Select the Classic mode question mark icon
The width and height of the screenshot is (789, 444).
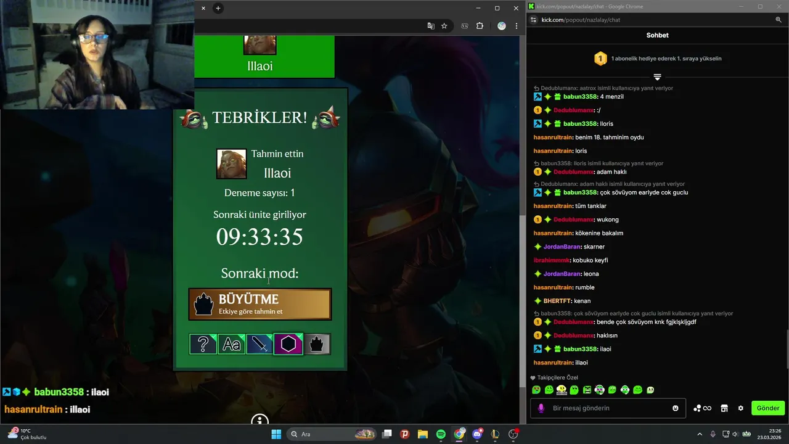(203, 344)
